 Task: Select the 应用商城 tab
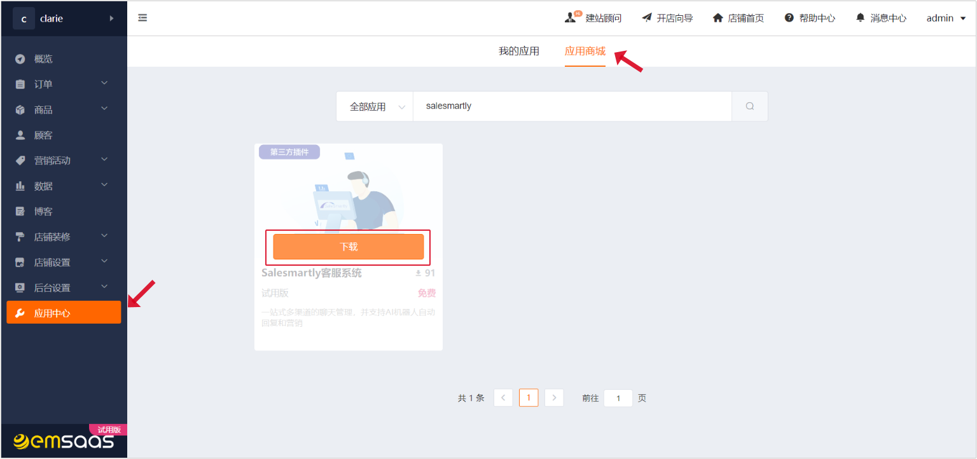click(x=585, y=51)
